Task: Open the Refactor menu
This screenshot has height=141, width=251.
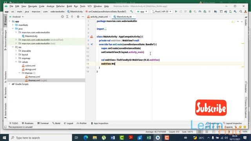Action: [60, 6]
